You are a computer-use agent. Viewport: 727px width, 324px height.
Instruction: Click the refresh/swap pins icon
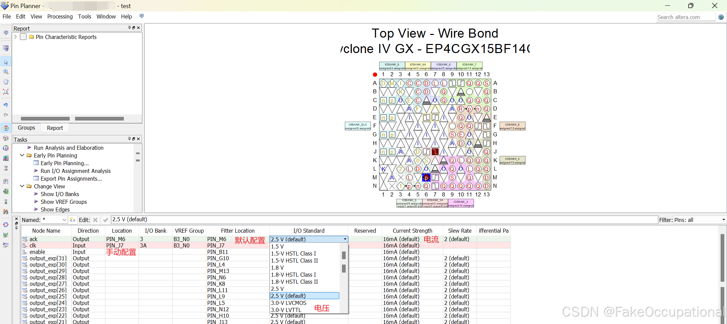[x=6, y=225]
